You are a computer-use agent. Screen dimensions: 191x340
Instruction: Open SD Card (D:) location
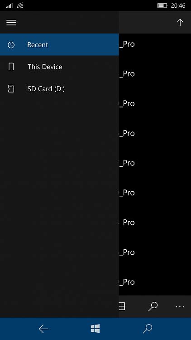tap(59, 89)
